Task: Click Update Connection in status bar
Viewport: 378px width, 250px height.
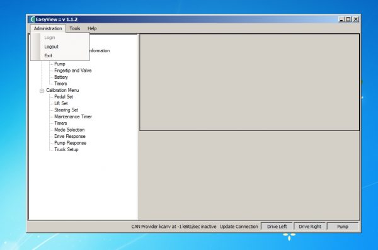Action: [239, 227]
